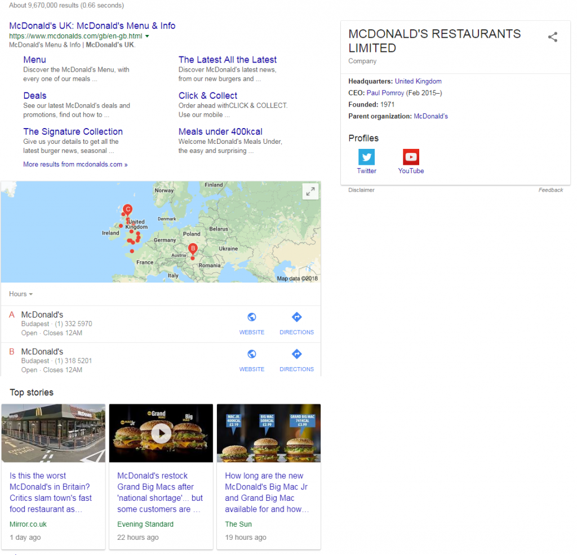Click the website globe icon for Budapest (1) 318 5201
The width and height of the screenshot is (577, 555).
[x=252, y=354]
